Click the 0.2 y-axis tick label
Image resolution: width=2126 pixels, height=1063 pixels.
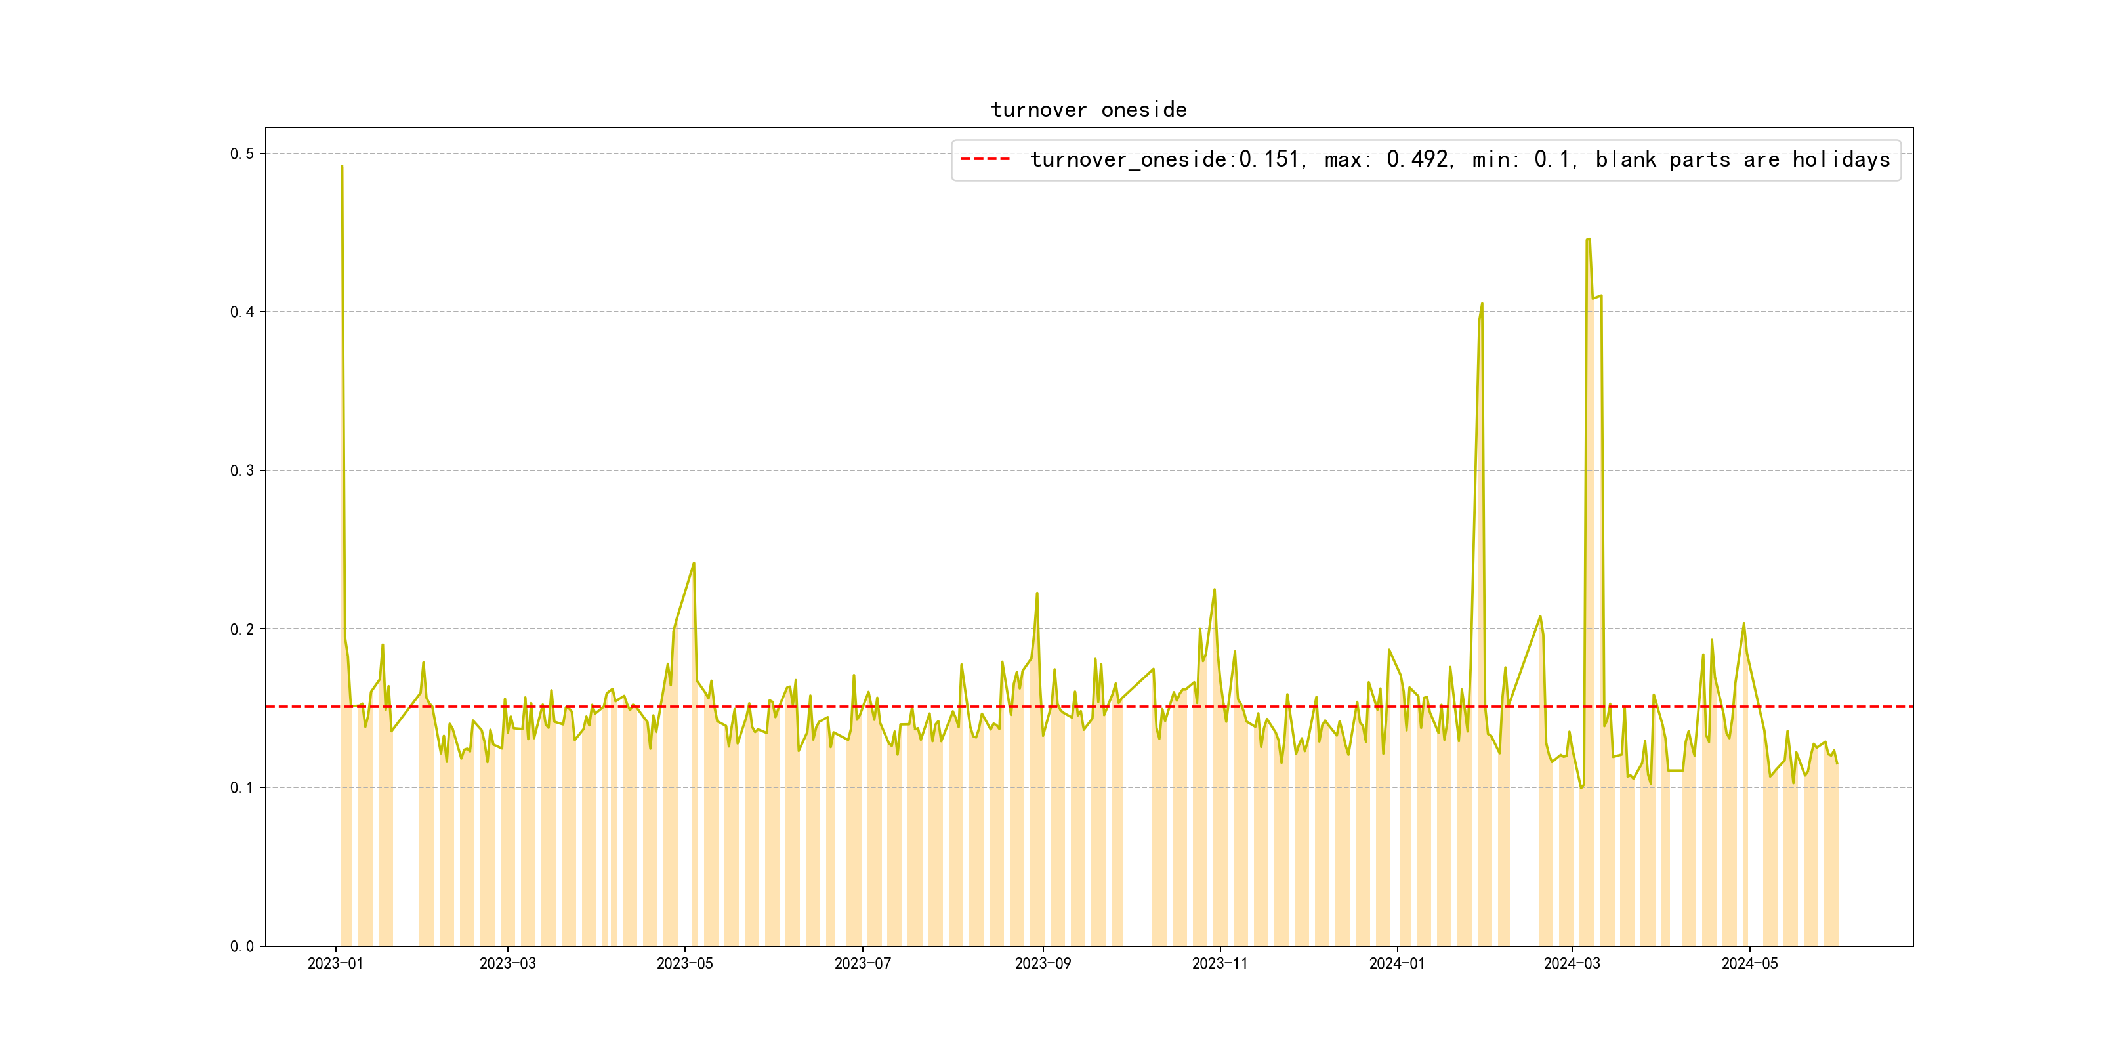pyautogui.click(x=242, y=629)
